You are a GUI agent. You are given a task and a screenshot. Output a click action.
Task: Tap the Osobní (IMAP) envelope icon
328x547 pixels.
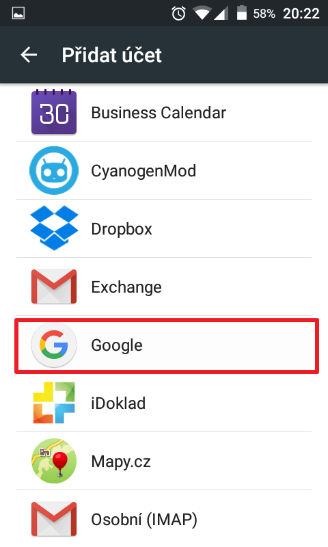point(54,519)
